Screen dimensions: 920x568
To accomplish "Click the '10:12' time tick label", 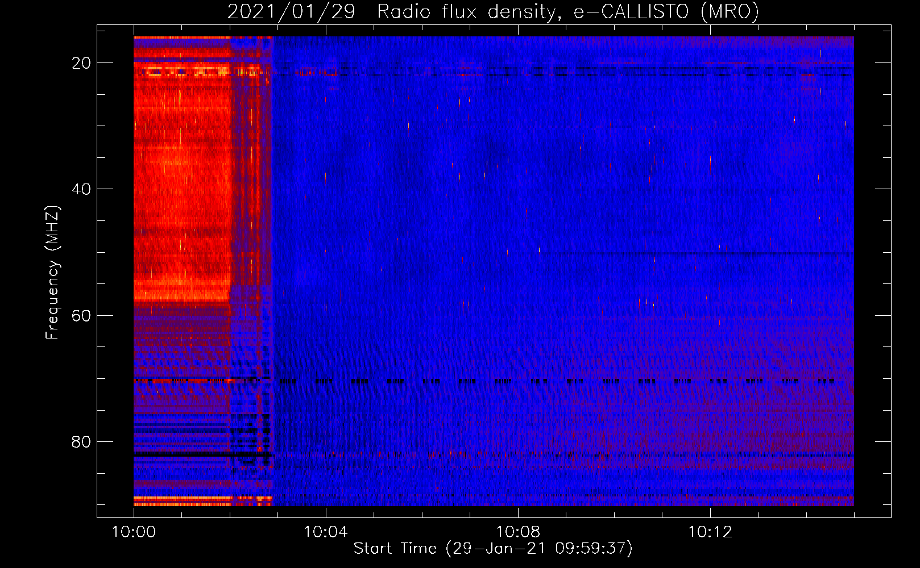I will tap(710, 532).
